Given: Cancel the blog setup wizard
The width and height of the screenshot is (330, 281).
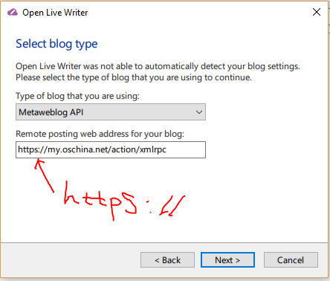Looking at the screenshot, I should click(291, 260).
